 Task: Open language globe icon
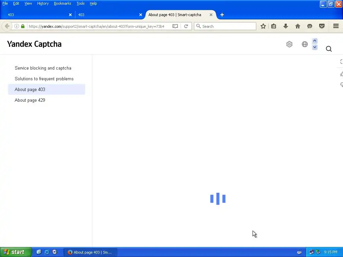[x=305, y=44]
